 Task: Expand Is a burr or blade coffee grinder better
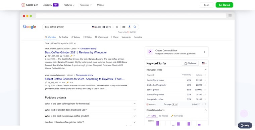point(90,122)
